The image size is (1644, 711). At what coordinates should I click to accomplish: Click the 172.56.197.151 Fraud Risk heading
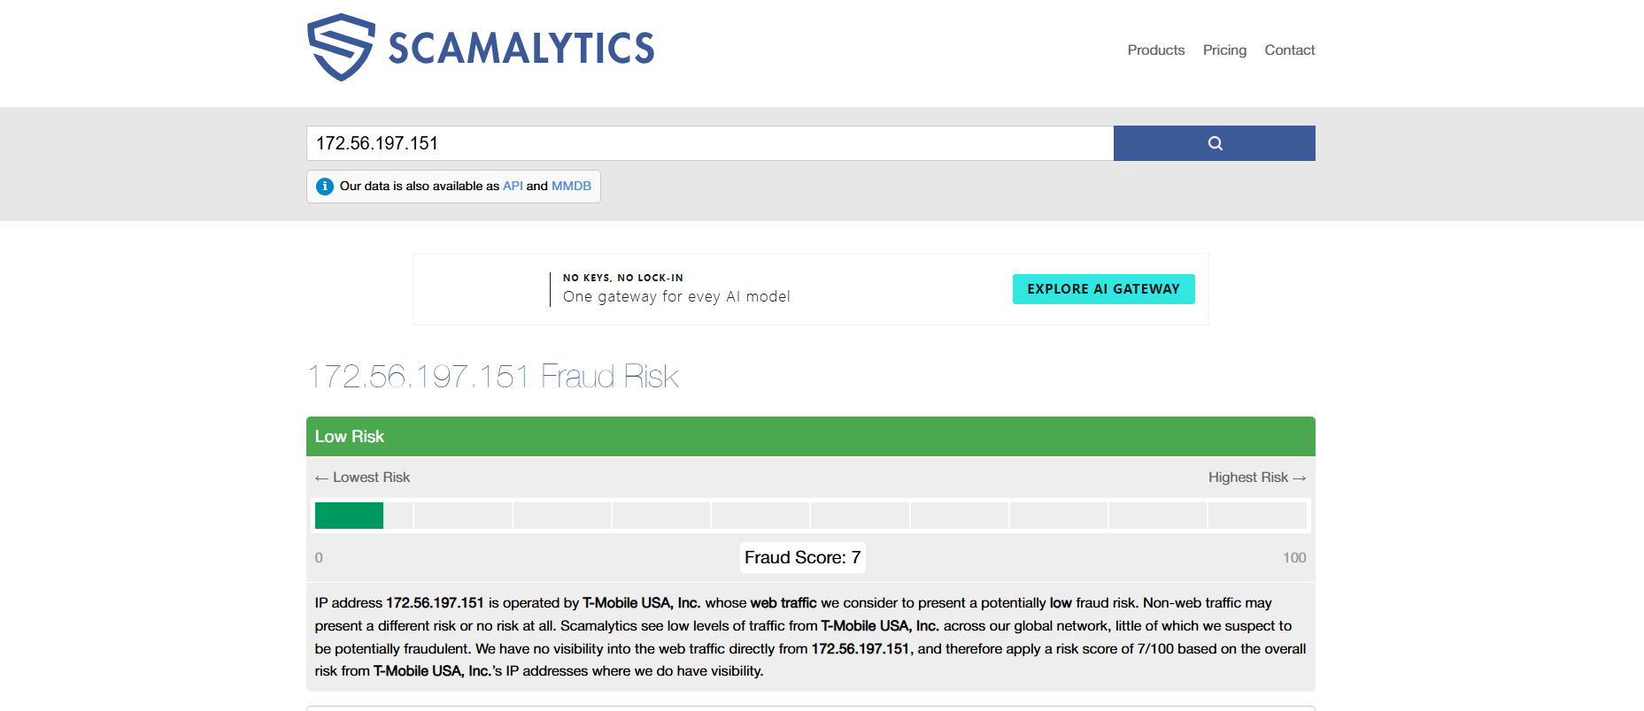pos(493,377)
